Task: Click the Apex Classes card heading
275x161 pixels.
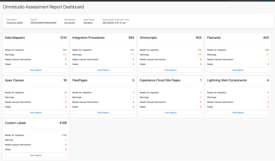Action: (14, 80)
